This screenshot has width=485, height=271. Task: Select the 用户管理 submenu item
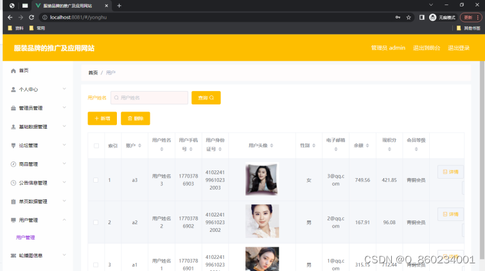[x=25, y=237]
